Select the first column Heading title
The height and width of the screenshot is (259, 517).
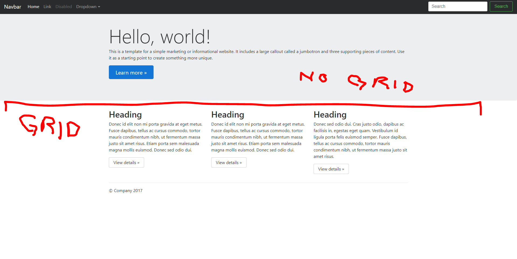(125, 115)
